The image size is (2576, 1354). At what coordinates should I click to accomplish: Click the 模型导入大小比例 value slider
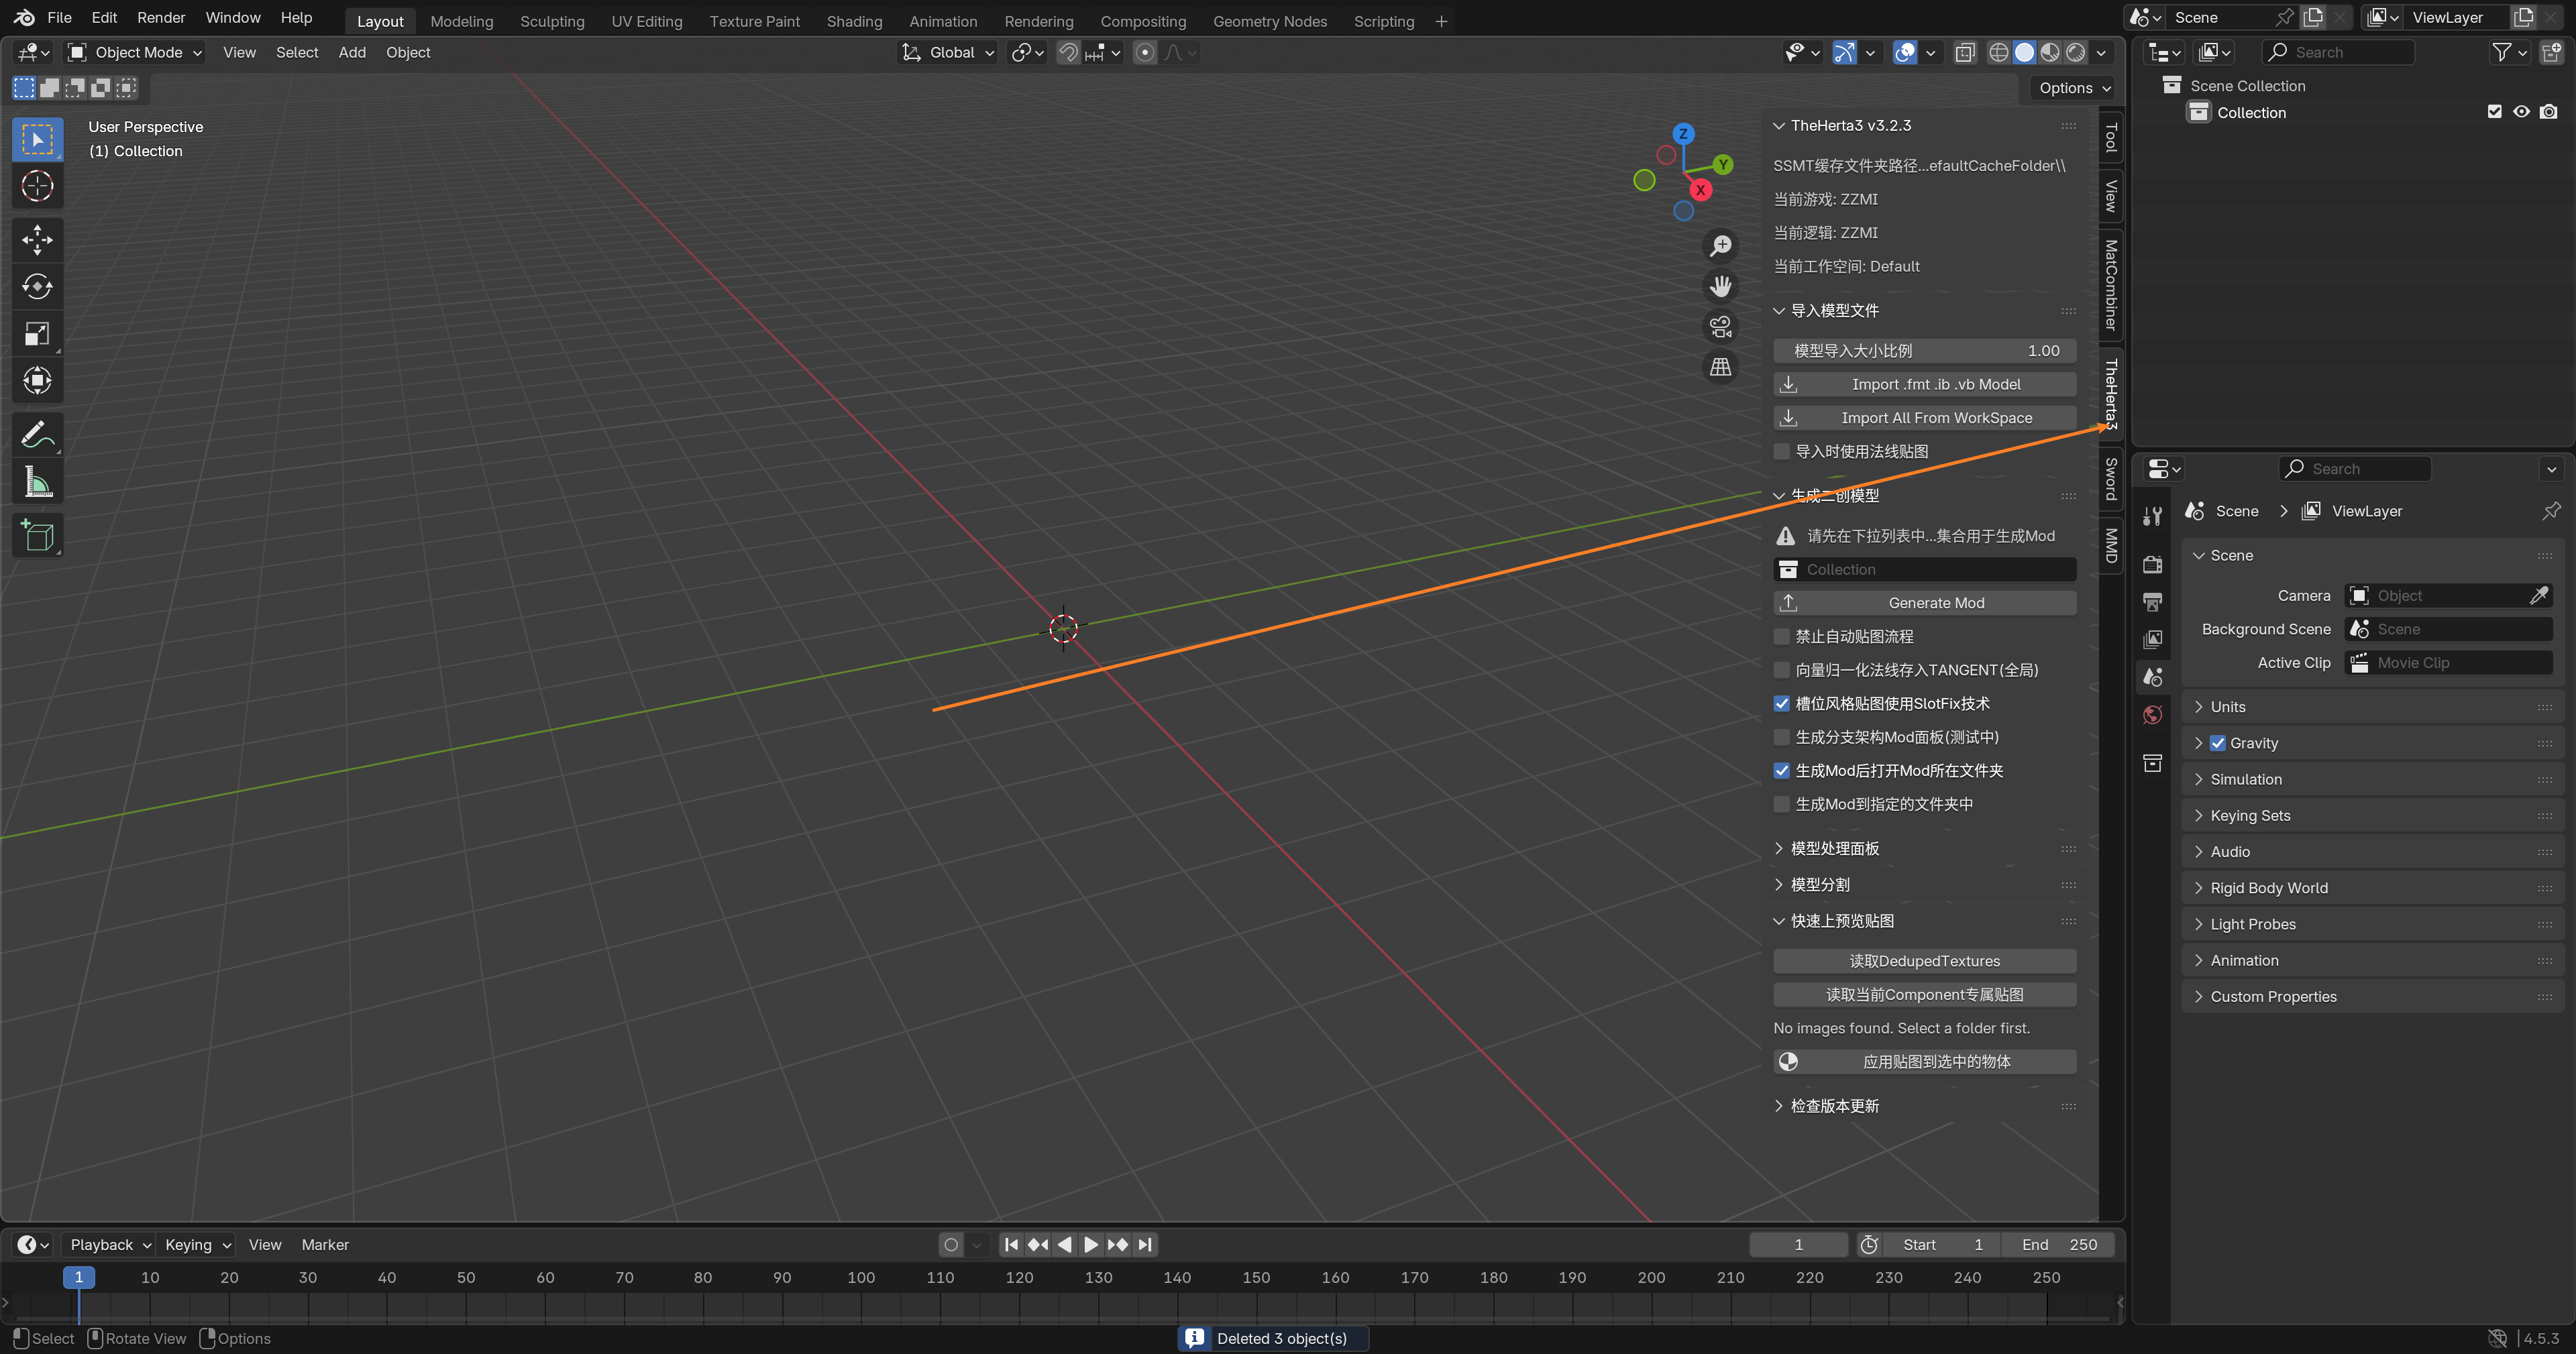1924,351
